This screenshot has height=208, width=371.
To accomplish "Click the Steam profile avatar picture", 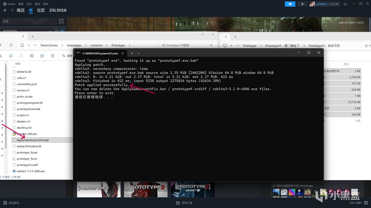I will point(312,4).
